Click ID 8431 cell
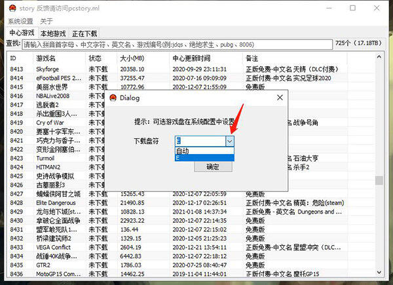This screenshot has width=393, height=285. point(16,229)
